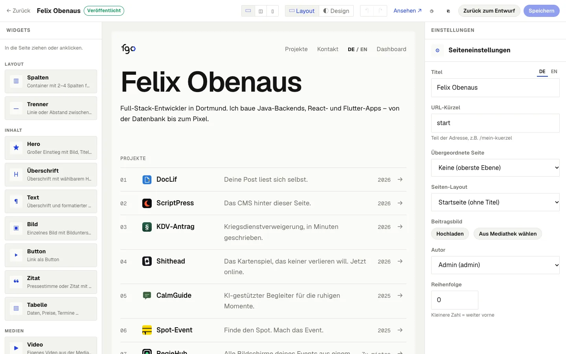
Task: Focus the URL-Kürzel input field
Action: pyautogui.click(x=495, y=123)
